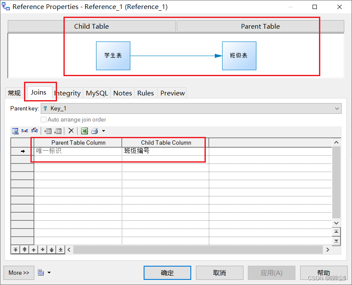This screenshot has height=285, width=352.
Task: Delete the selected join row with X icon
Action: pos(71,131)
